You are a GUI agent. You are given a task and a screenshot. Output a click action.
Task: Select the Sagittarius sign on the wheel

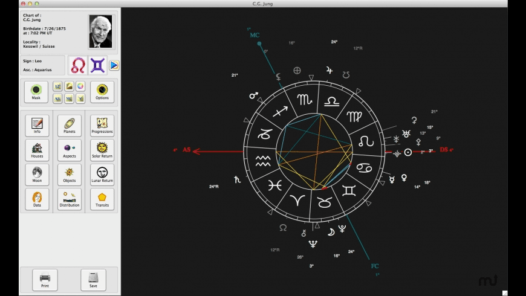click(x=280, y=111)
